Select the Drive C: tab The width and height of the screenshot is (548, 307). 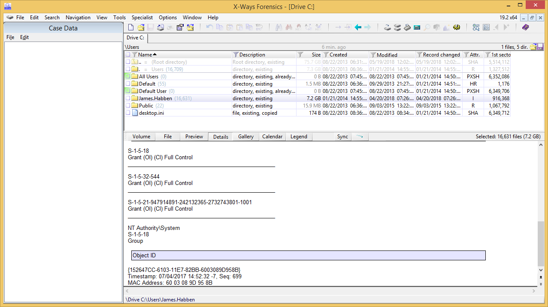[x=136, y=38]
